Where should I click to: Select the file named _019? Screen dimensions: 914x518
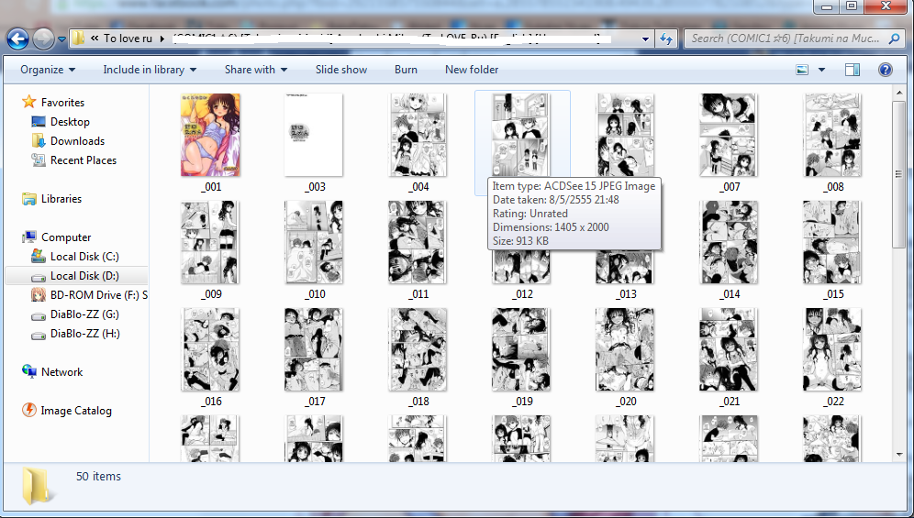tap(522, 358)
